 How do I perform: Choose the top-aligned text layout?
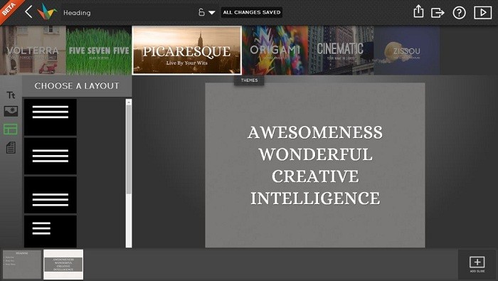[51, 117]
